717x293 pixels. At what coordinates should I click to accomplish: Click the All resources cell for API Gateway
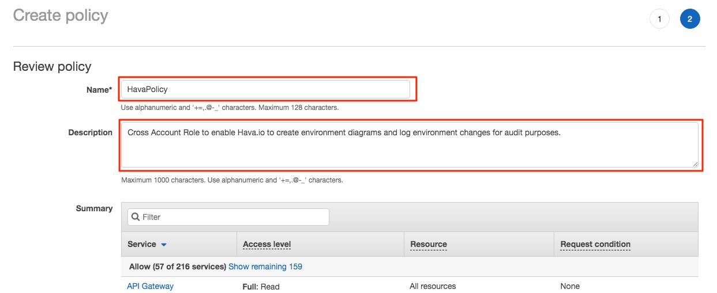click(x=433, y=286)
